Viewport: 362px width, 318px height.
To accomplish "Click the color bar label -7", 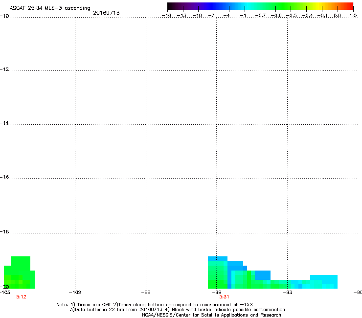I will point(211,16).
